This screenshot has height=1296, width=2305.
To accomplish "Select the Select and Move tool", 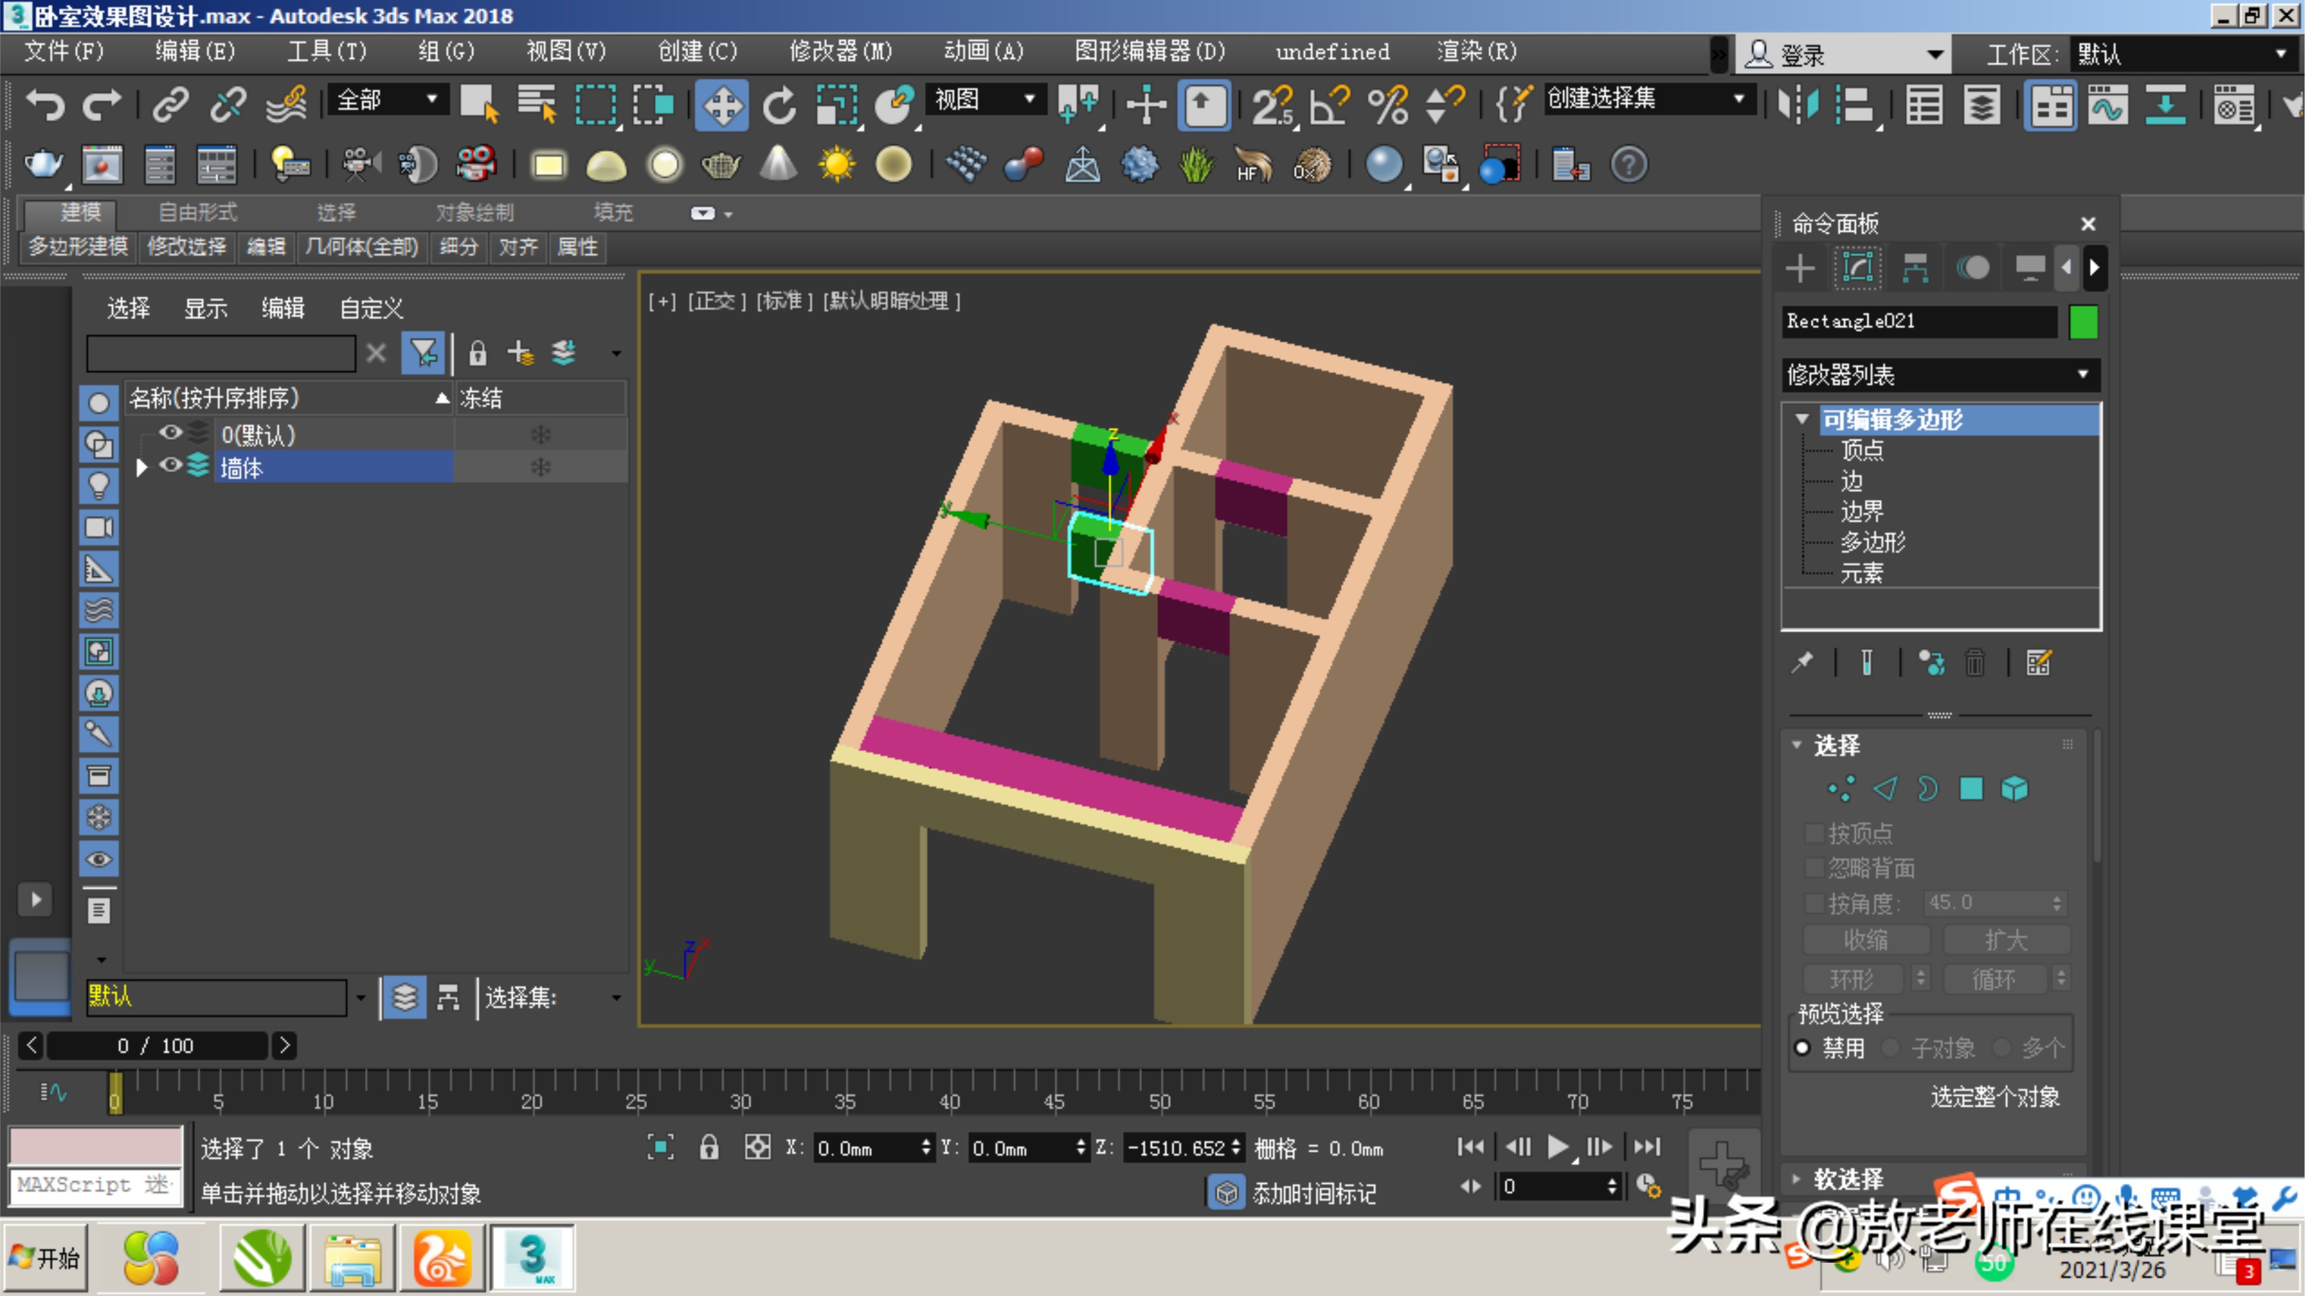I will point(722,105).
